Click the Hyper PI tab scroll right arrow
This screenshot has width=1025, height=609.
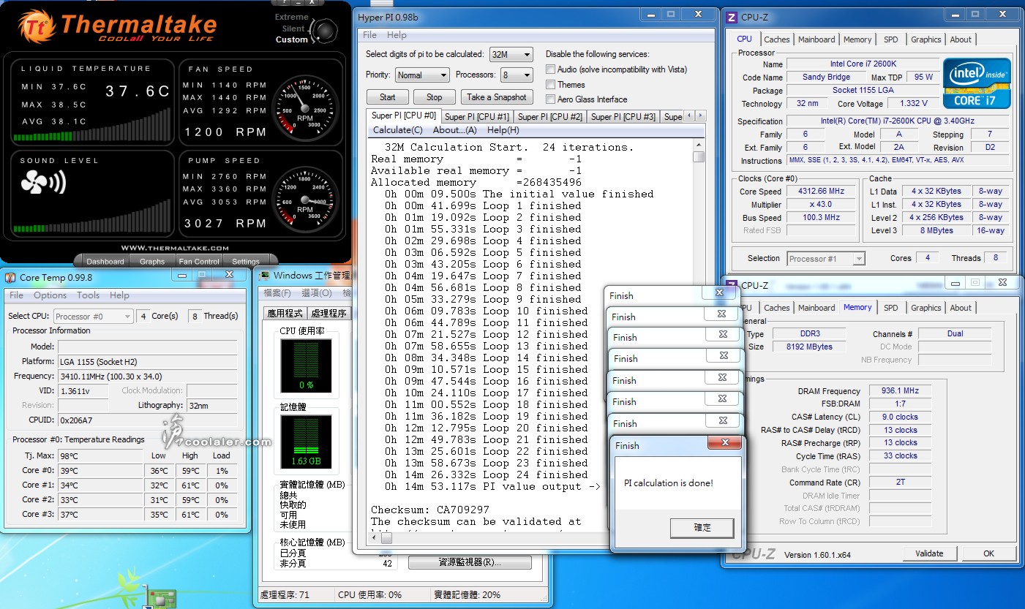(x=700, y=116)
